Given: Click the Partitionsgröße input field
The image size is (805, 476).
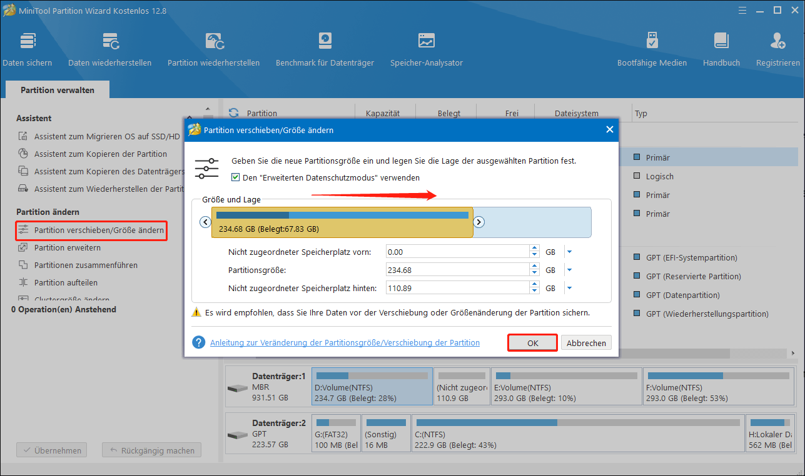Looking at the screenshot, I should (458, 270).
